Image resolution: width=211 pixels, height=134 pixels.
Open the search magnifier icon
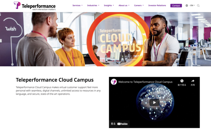click(198, 5)
